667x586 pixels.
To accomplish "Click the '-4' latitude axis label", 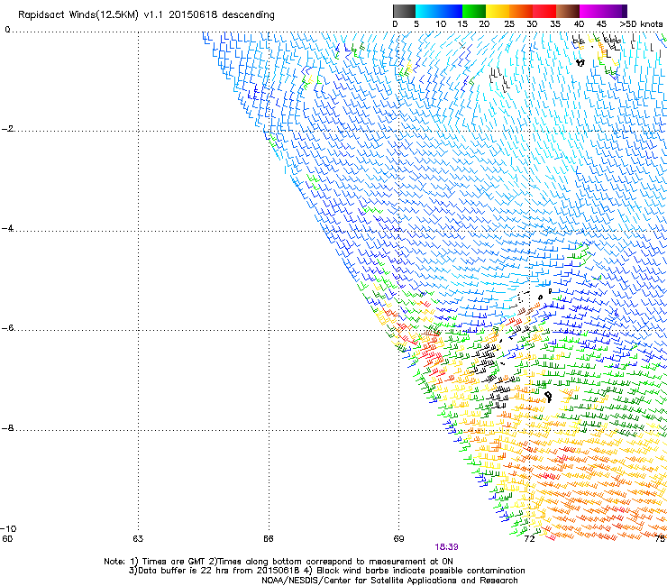I will point(7,228).
